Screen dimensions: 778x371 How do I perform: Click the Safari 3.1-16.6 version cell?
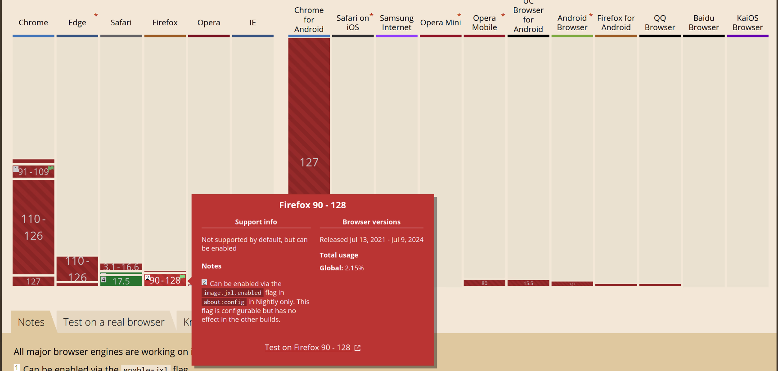(121, 267)
